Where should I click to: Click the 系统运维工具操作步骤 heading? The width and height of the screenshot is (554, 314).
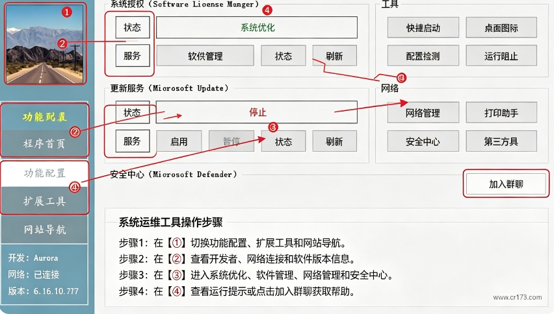click(170, 223)
